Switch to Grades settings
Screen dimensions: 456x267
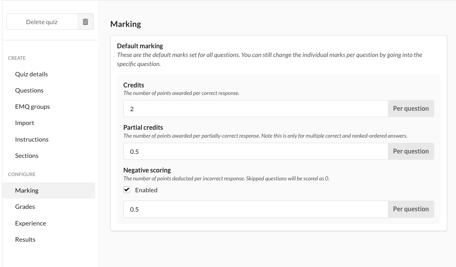pyautogui.click(x=25, y=206)
